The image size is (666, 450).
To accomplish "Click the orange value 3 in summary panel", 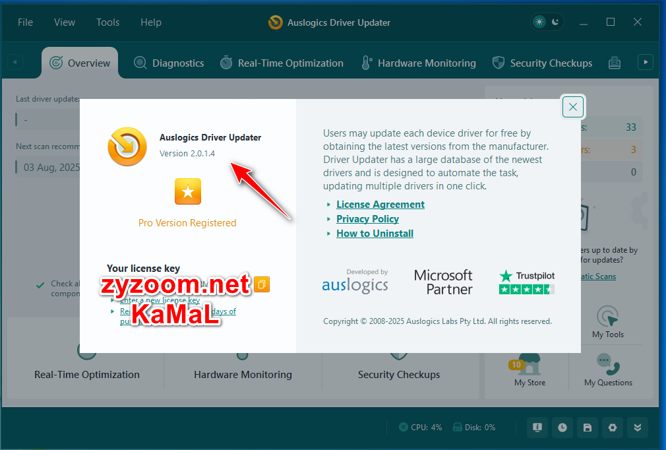I will pyautogui.click(x=633, y=150).
